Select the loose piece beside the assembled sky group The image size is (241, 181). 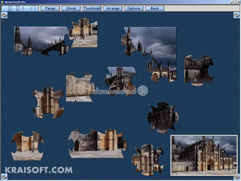[x=198, y=70]
